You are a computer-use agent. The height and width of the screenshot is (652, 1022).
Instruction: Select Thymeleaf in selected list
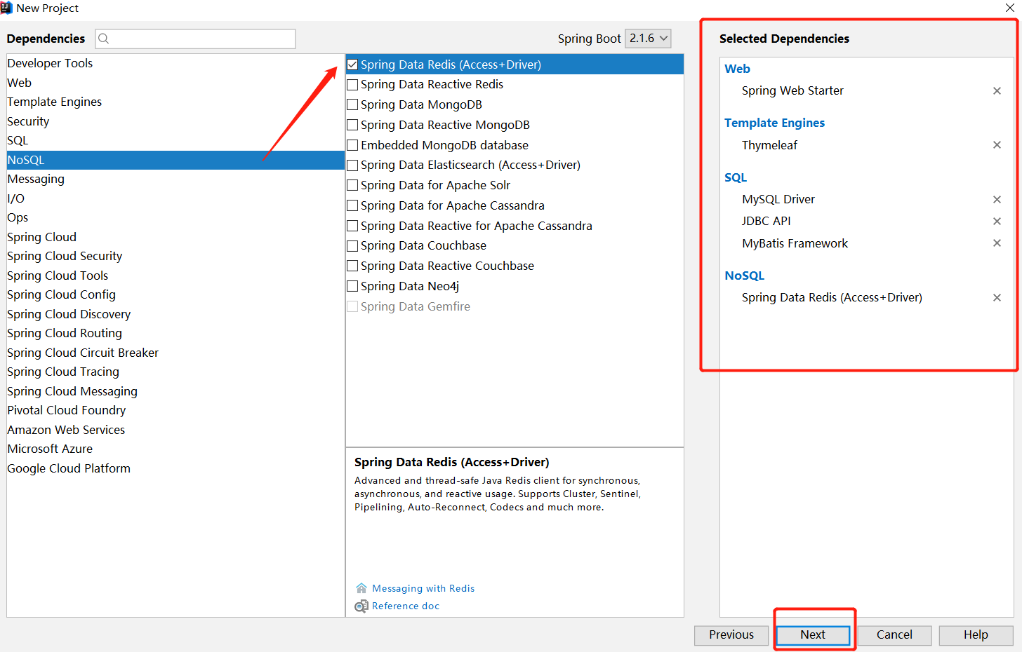[769, 145]
